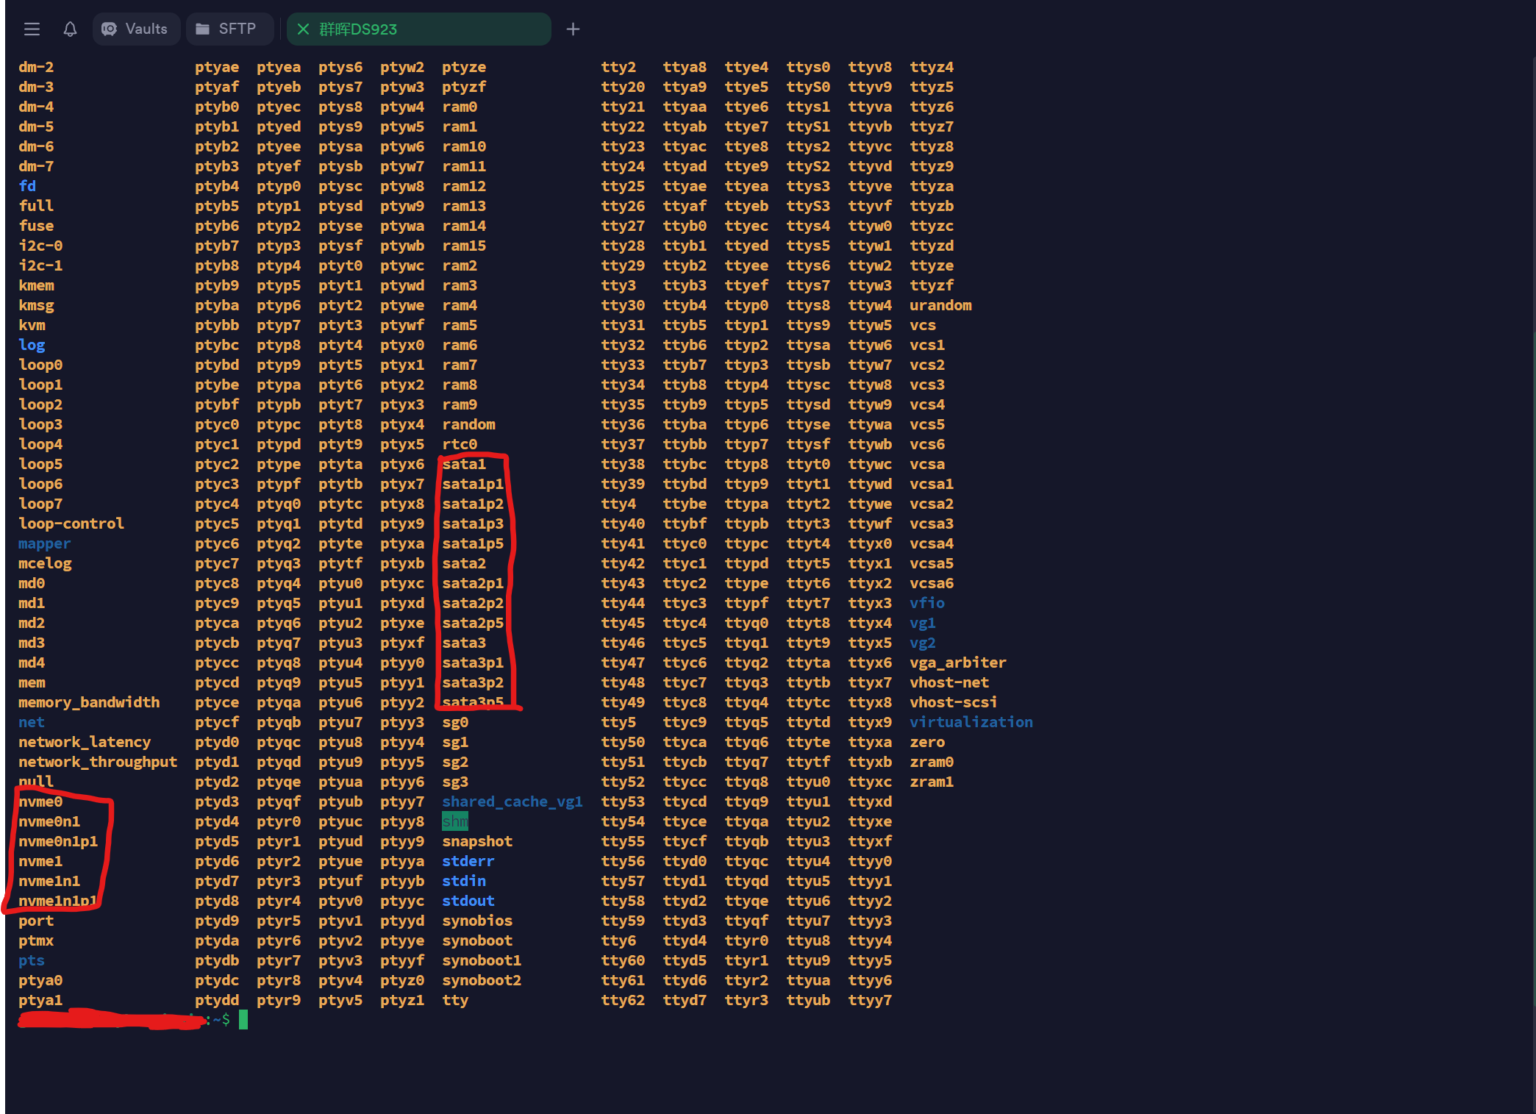The width and height of the screenshot is (1536, 1114).
Task: Open a new tab with plus icon
Action: coord(573,29)
